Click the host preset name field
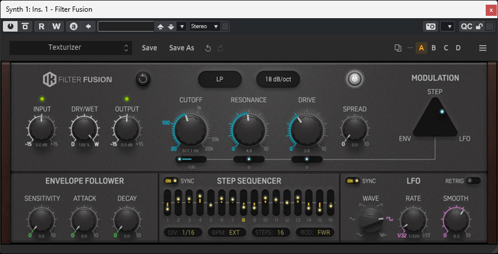498x254 pixels. 126,26
